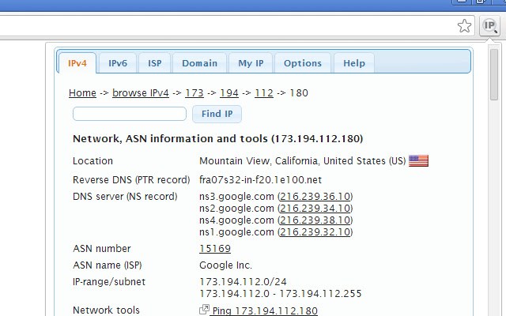Click the 112 breadcrumb link
This screenshot has width=506, height=316.
264,93
